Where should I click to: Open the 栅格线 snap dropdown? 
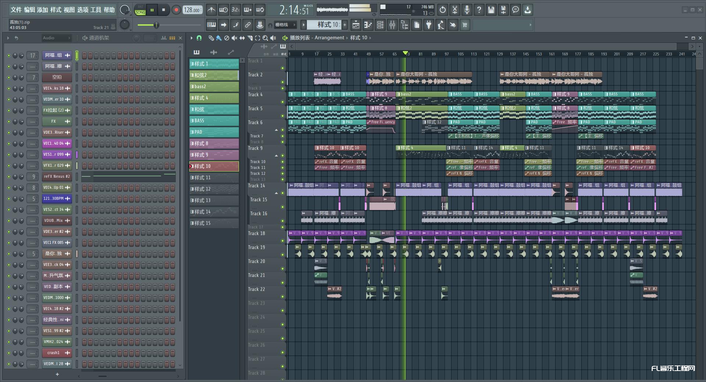coord(285,25)
